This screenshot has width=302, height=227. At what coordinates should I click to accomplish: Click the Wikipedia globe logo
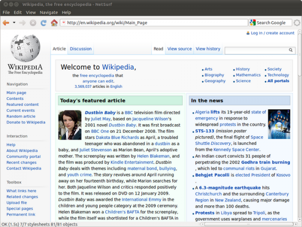[25, 48]
